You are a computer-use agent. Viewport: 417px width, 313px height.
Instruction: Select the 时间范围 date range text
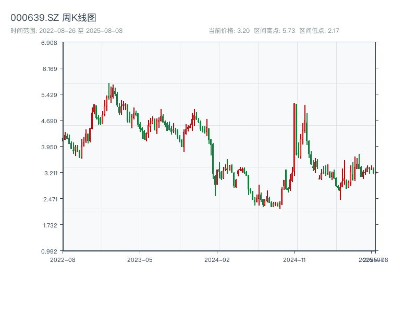pos(66,31)
